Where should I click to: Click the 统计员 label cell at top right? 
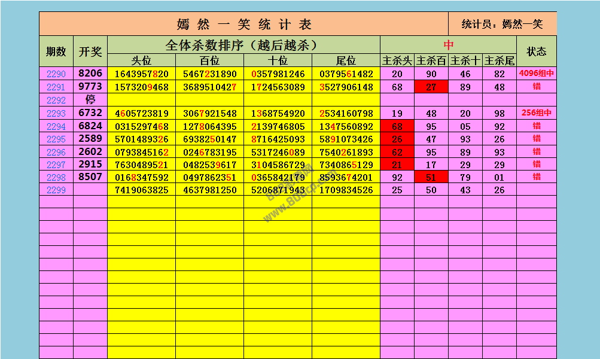point(502,24)
